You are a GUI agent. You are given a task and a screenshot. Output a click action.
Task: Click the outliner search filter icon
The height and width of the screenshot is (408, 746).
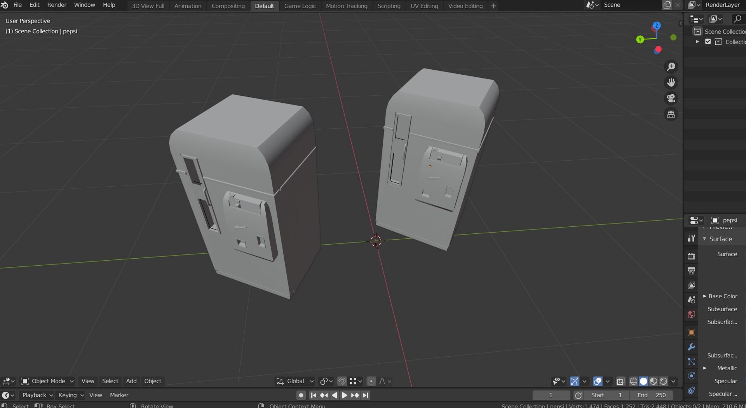point(737,19)
